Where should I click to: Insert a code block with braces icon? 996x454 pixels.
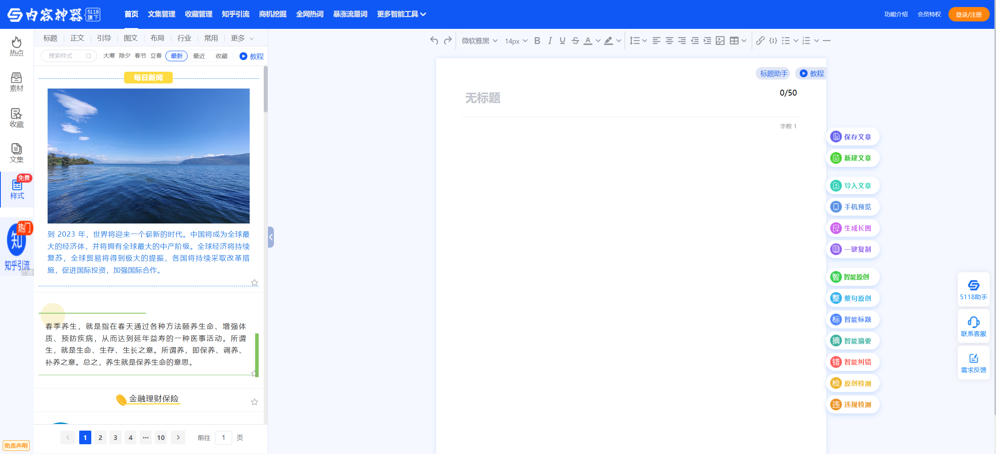pos(773,41)
